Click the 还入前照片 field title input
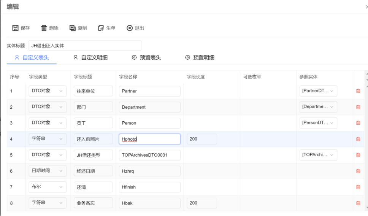The height and width of the screenshot is (216, 368). (x=93, y=139)
